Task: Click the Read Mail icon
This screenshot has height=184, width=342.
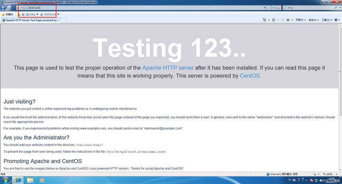Action: [282, 20]
